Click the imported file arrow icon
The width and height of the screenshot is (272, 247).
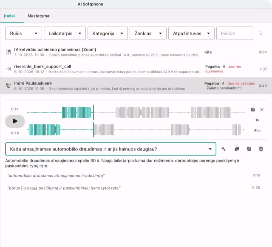[8, 69]
